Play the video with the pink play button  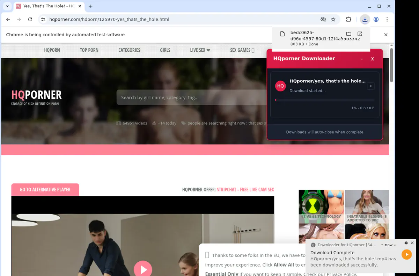click(143, 269)
